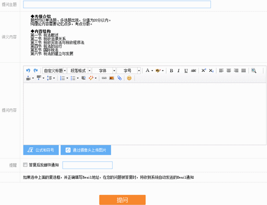Image resolution: width=267 pixels, height=205 pixels.
Task: Toggle bold formatting
Action: tap(171, 70)
